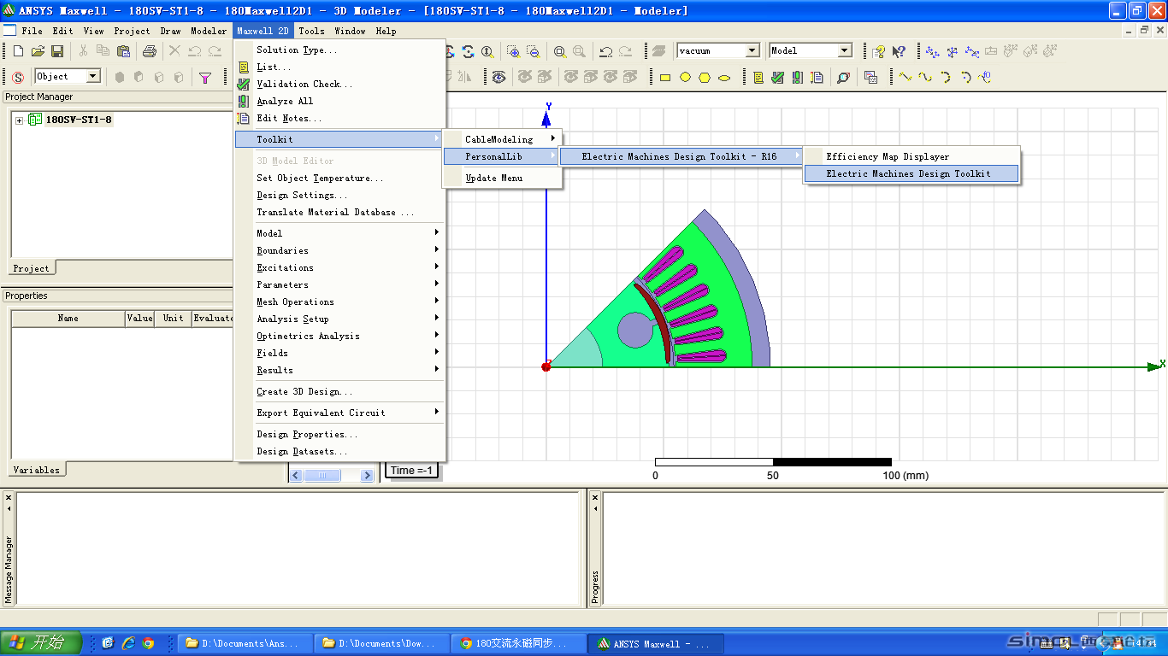Viewport: 1168px width, 656px height.
Task: Switch to Chrome 180 taskbar window
Action: pyautogui.click(x=518, y=643)
